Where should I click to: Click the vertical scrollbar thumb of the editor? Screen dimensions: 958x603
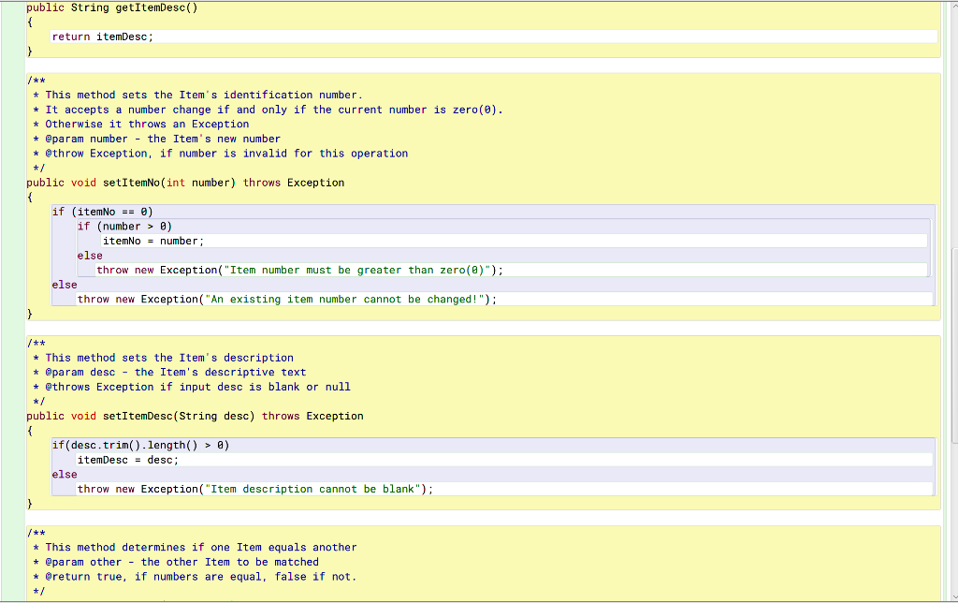pyautogui.click(x=954, y=346)
